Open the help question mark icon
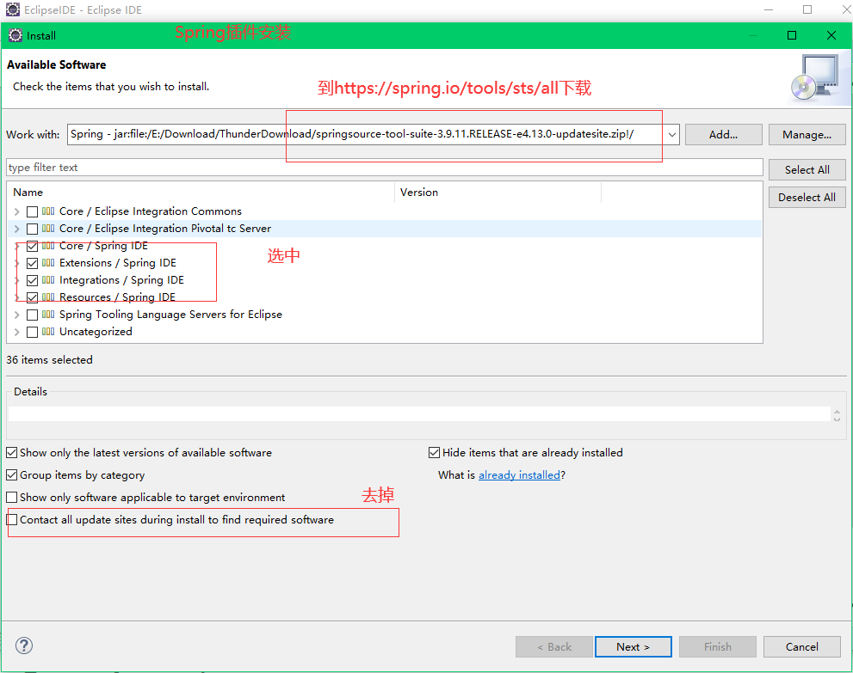Image resolution: width=853 pixels, height=673 pixels. tap(24, 645)
